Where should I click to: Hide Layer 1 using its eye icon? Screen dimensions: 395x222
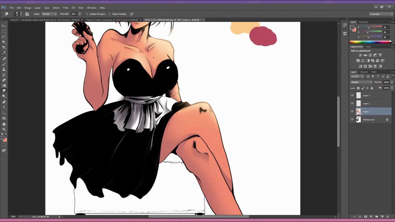tap(352, 96)
